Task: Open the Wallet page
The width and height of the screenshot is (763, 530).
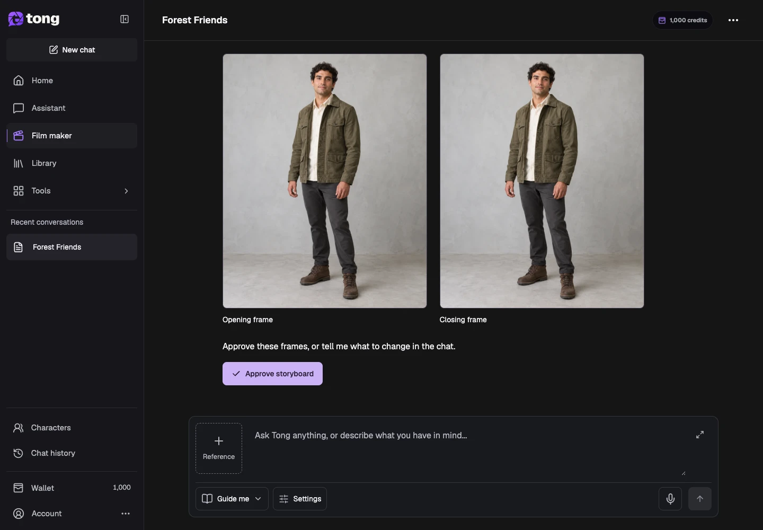Action: point(72,488)
